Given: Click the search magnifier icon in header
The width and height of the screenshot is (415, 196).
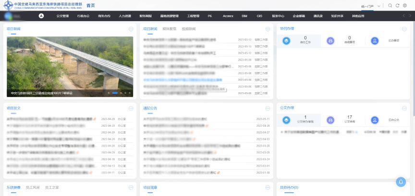Looking at the screenshot, I should 391,5.
